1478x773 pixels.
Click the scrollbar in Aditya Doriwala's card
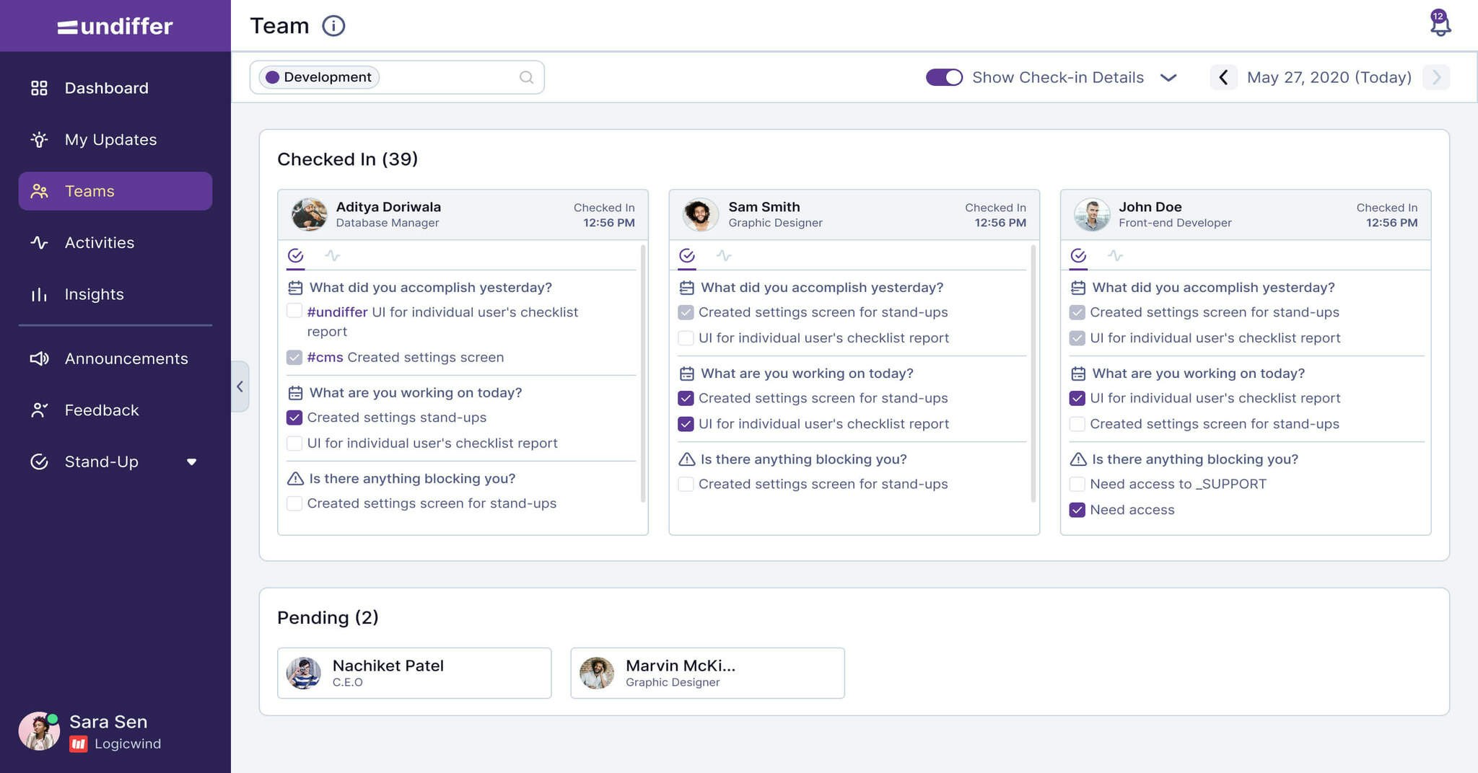642,374
